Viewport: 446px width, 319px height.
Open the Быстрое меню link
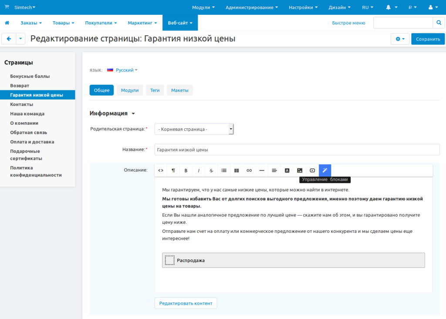coord(348,23)
